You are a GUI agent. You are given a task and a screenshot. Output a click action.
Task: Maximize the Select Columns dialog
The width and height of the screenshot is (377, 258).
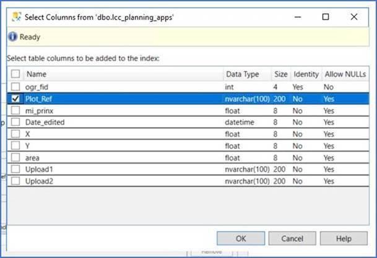326,17
